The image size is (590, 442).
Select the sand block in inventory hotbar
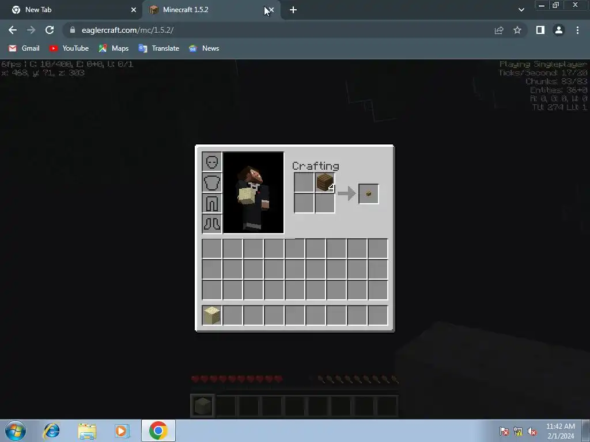click(x=211, y=315)
